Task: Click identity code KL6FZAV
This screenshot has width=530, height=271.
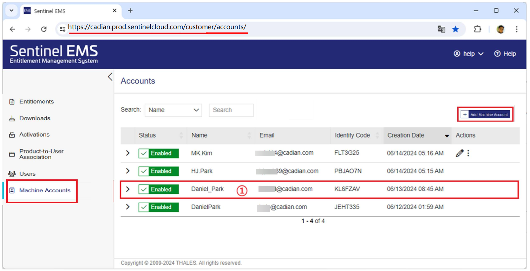Action: (x=347, y=189)
